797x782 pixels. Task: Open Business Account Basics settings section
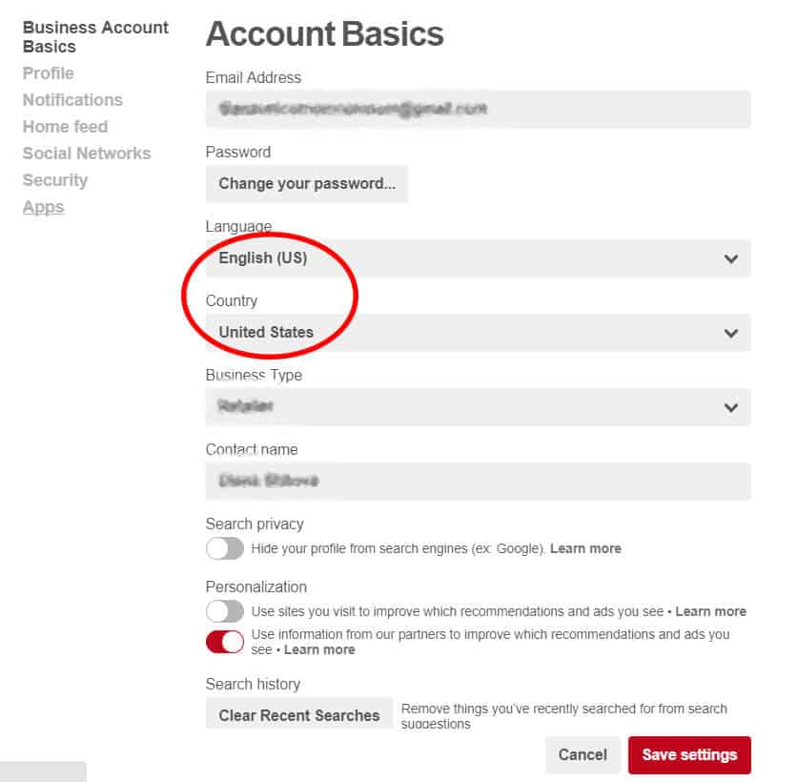pos(95,37)
